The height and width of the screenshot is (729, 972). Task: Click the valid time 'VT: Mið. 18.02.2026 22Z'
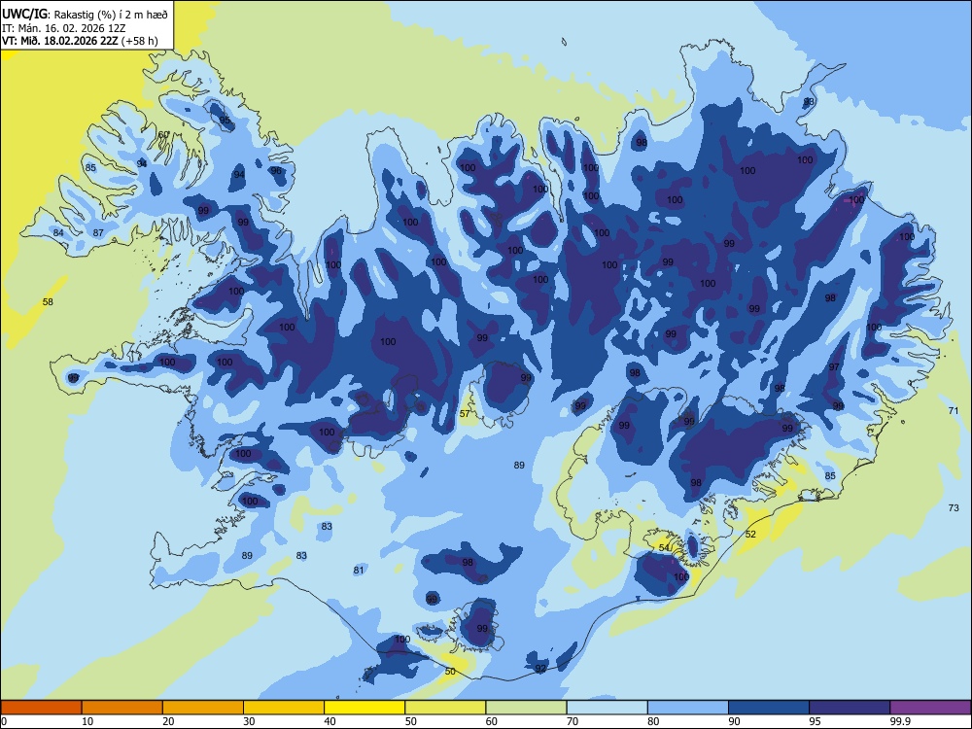[59, 41]
